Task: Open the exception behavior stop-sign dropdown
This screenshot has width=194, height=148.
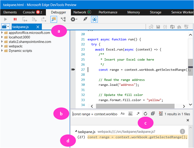Action: [x=74, y=19]
